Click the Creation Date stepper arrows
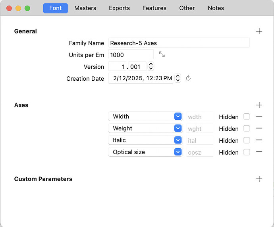This screenshot has height=227, width=274. pyautogui.click(x=178, y=78)
